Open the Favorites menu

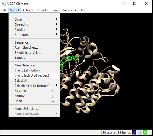(x=69, y=10)
